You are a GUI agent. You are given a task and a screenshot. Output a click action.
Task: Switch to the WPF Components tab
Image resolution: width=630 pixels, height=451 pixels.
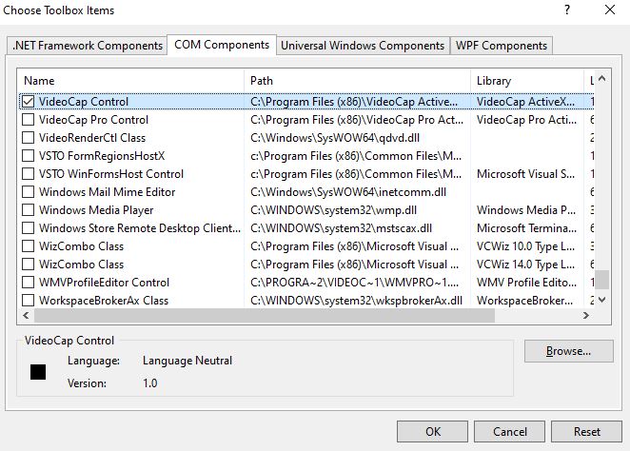(x=502, y=46)
